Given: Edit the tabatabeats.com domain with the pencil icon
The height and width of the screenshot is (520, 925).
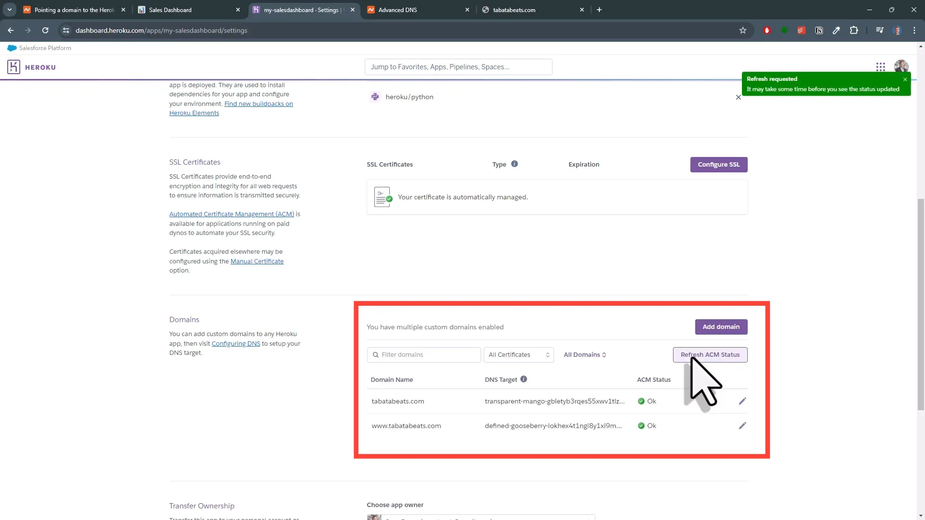Looking at the screenshot, I should [742, 401].
